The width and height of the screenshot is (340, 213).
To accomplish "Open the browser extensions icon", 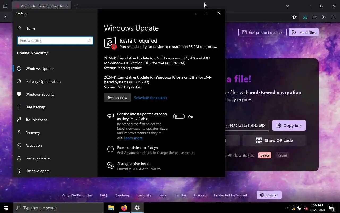I will pos(314,17).
